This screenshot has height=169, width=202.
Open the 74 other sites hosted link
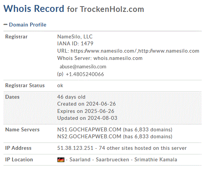coord(143,148)
